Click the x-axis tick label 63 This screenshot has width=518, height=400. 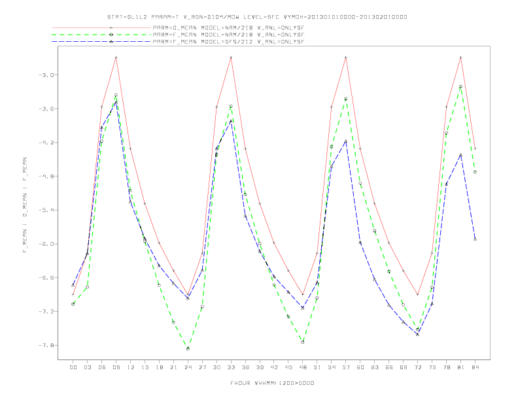(x=375, y=367)
